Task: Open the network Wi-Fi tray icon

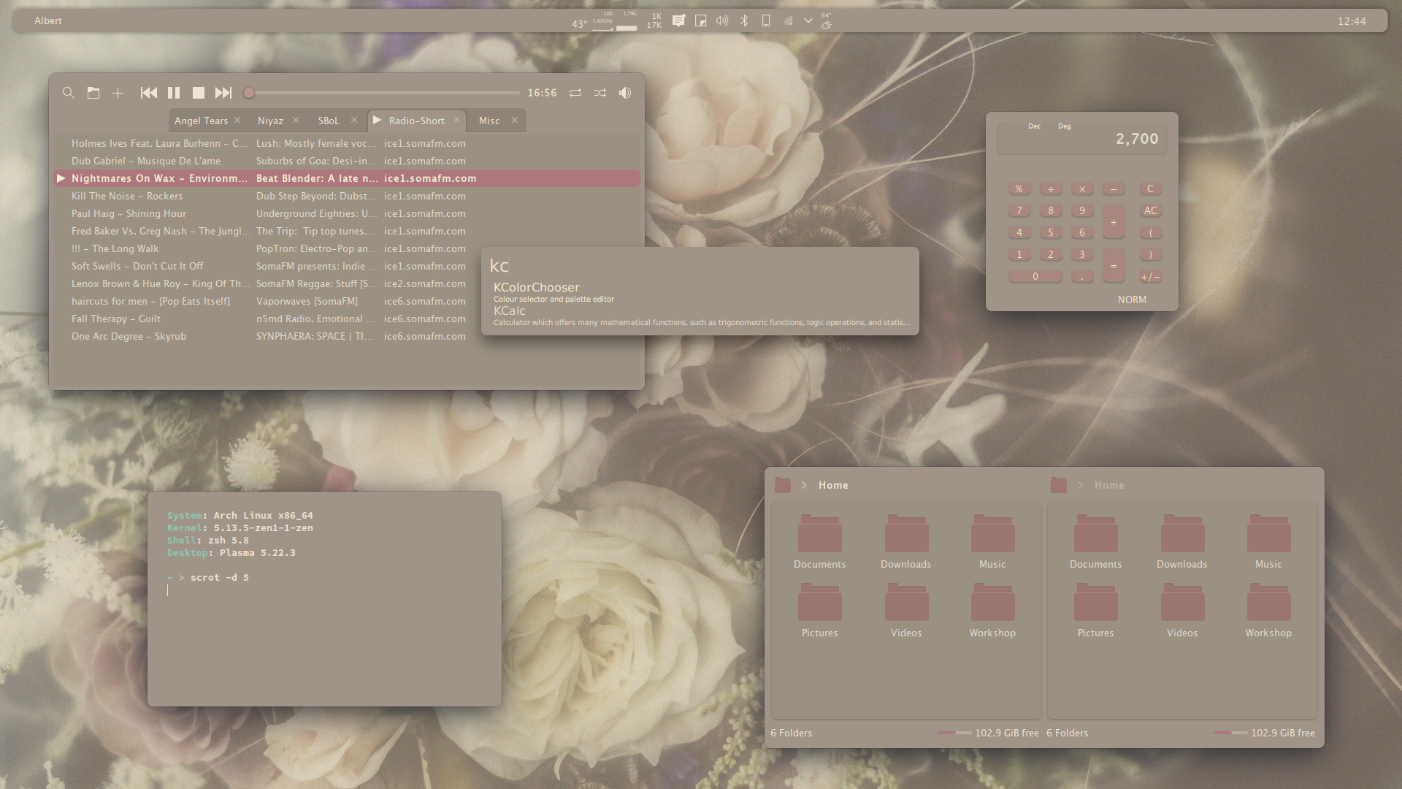Action: pos(788,20)
